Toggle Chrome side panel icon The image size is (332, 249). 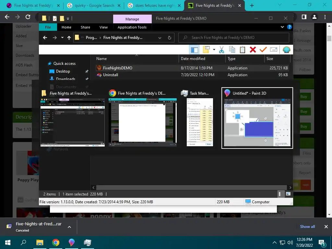click(x=304, y=17)
